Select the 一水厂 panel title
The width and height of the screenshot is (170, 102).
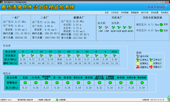click(x=16, y=17)
